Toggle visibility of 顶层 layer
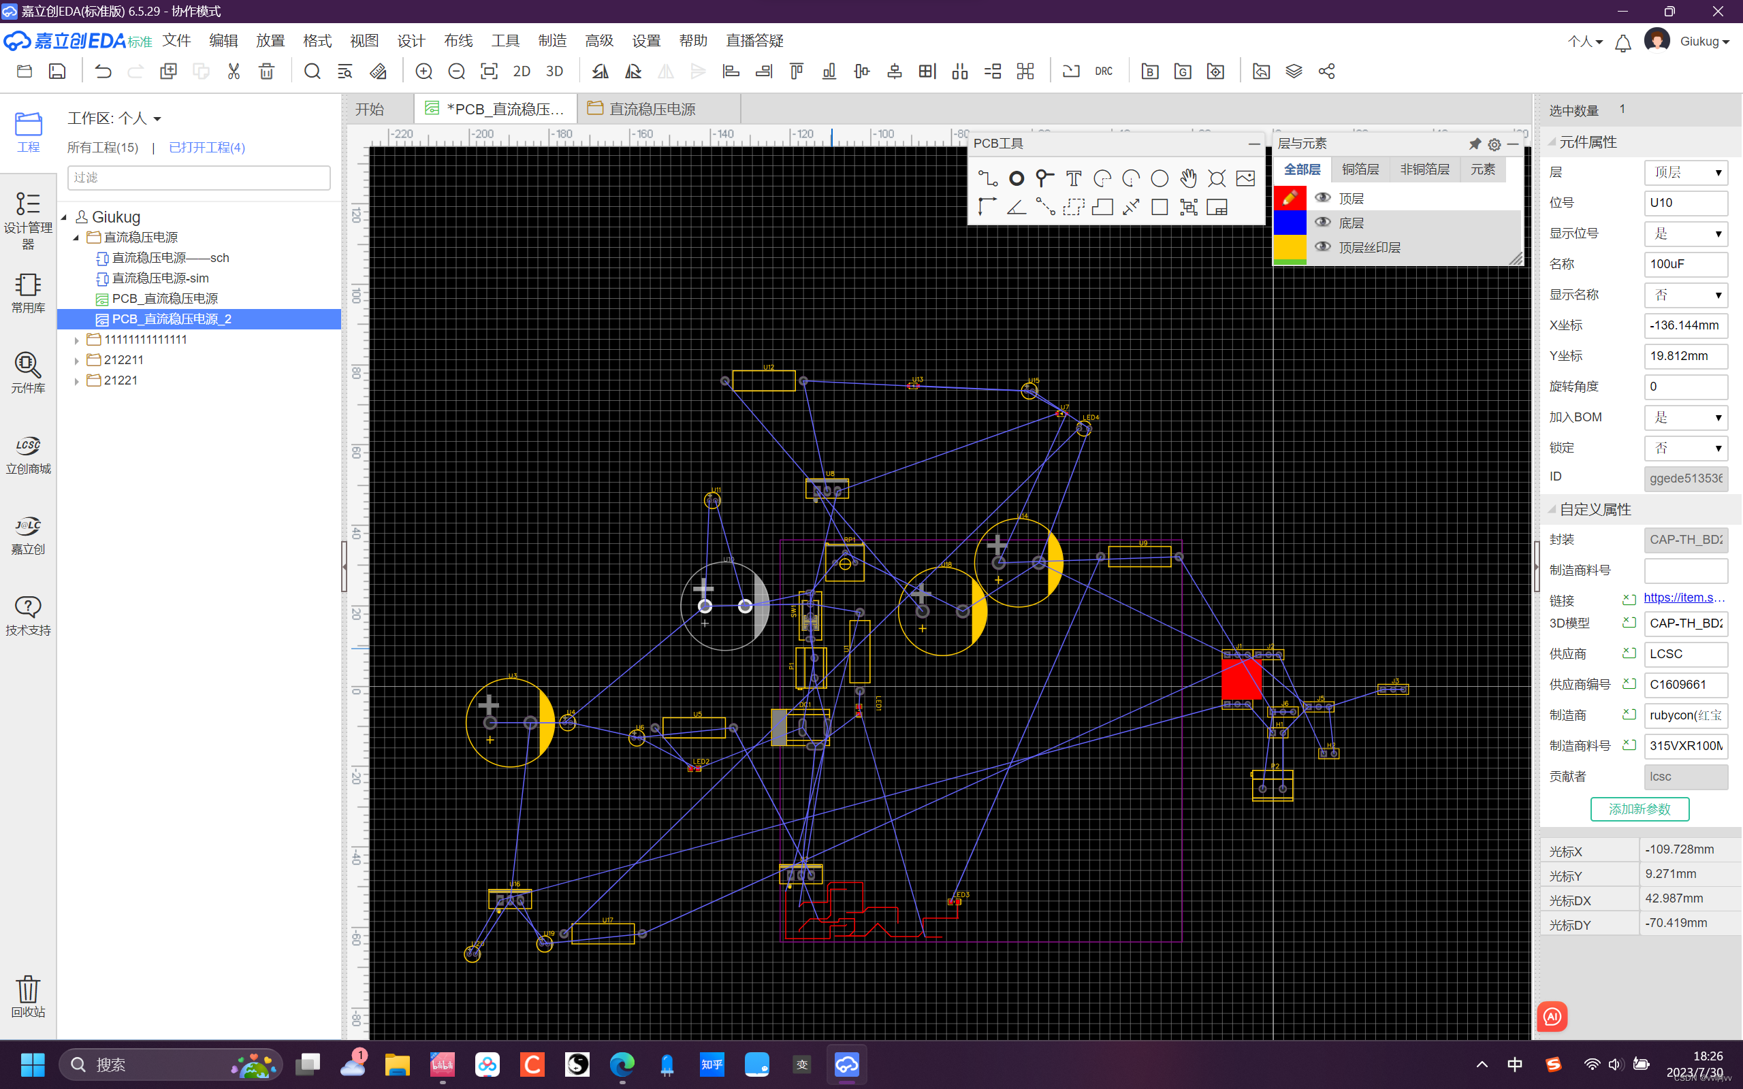1743x1089 pixels. coord(1322,198)
